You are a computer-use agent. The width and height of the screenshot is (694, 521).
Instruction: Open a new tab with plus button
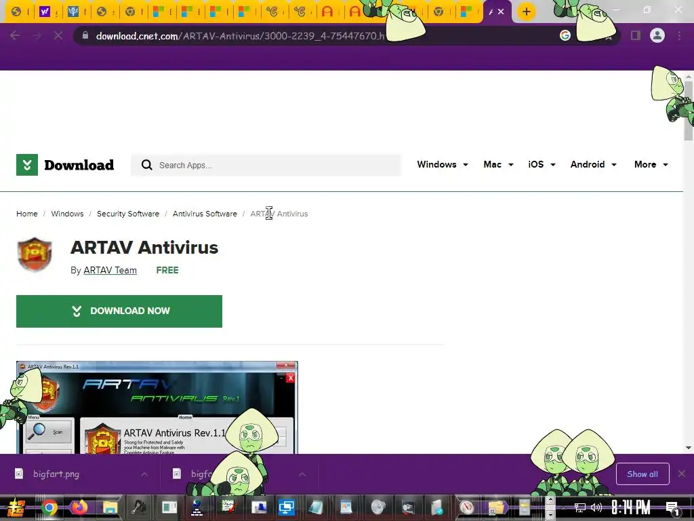[x=526, y=12]
